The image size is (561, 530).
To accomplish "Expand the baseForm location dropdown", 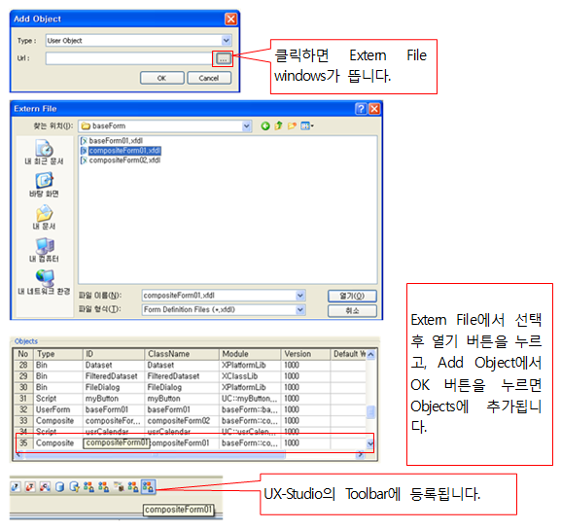I will click(x=247, y=126).
